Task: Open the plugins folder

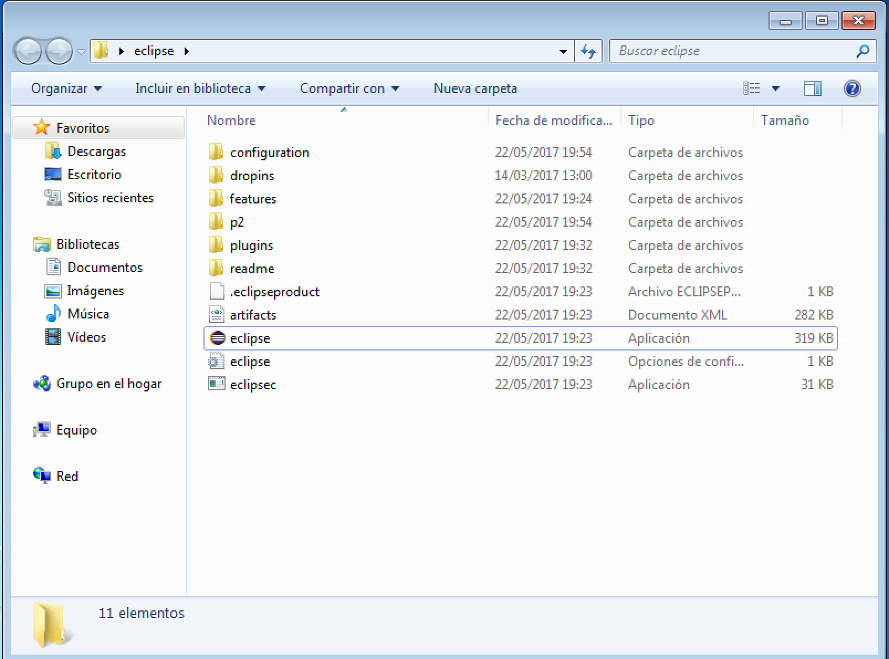Action: (251, 245)
